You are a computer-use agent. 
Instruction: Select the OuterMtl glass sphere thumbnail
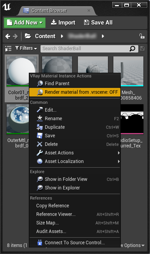tap(18, 119)
